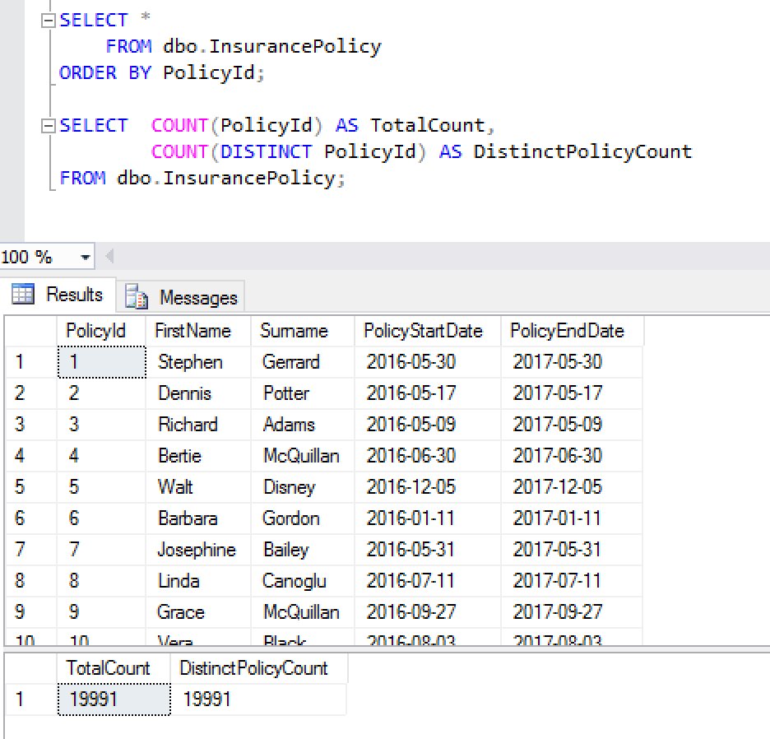Select the PolicyStartDate column header
The height and width of the screenshot is (739, 770).
click(427, 331)
